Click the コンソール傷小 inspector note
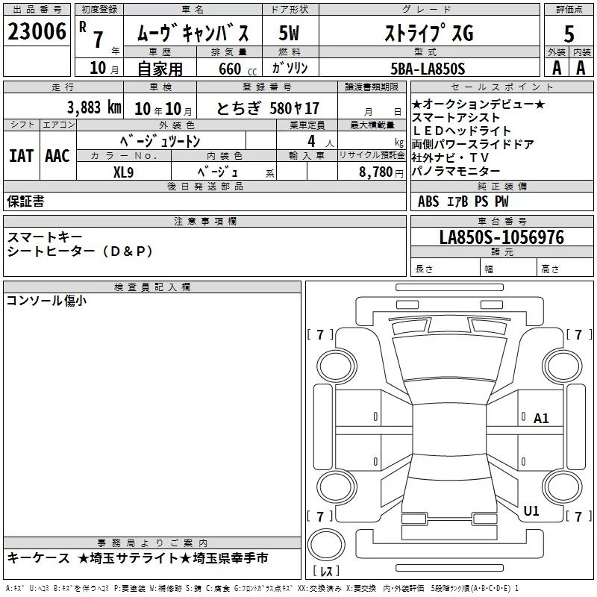Screen dimensions: 597x597 click(x=46, y=301)
